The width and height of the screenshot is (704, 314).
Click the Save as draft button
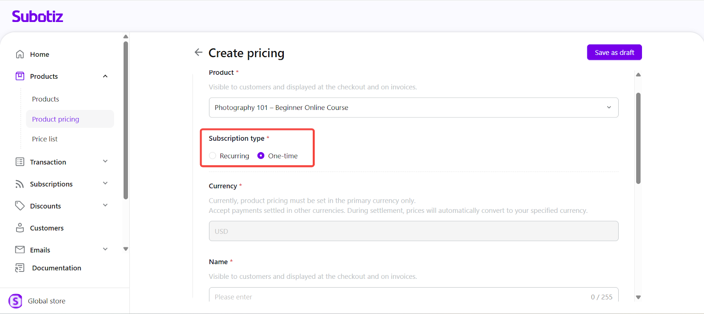(x=614, y=52)
